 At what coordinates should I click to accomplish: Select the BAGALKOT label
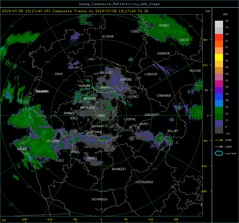point(106,73)
